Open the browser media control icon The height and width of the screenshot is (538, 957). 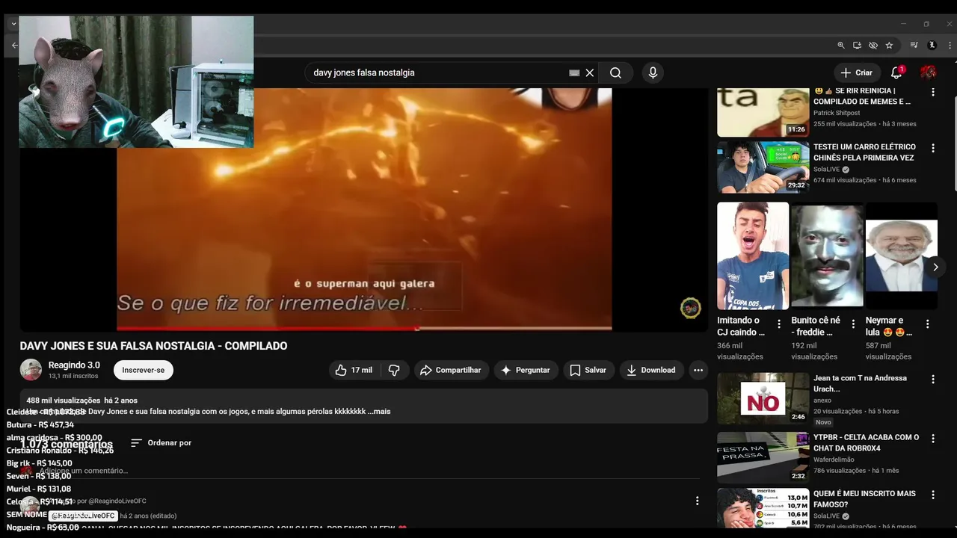coord(914,46)
